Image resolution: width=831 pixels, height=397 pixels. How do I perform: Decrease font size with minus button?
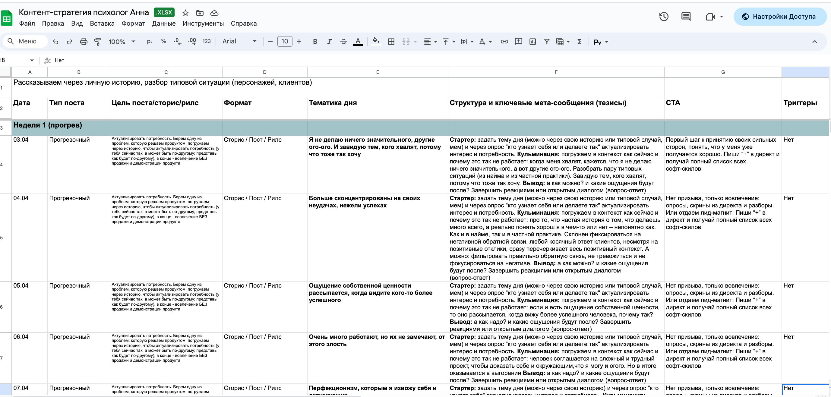coord(270,41)
